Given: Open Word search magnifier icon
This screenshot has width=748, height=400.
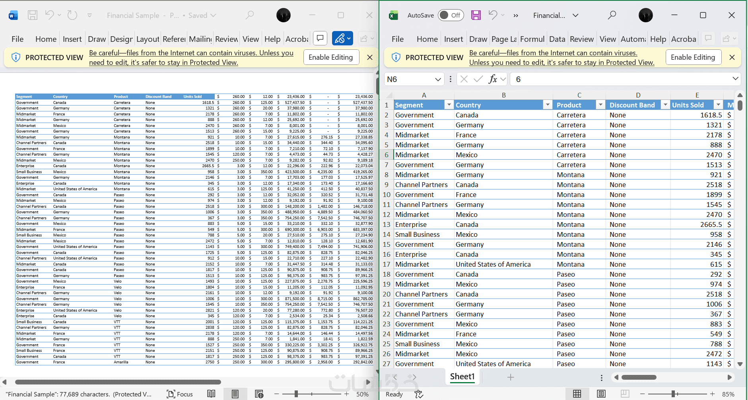Looking at the screenshot, I should point(250,15).
